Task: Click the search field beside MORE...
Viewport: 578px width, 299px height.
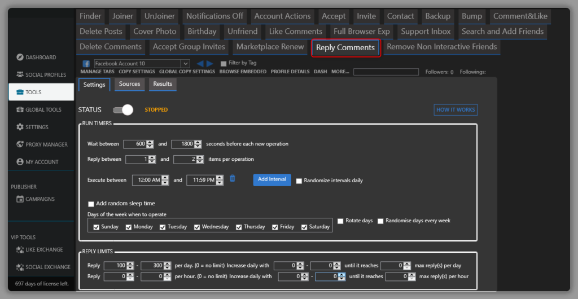Action: point(386,72)
